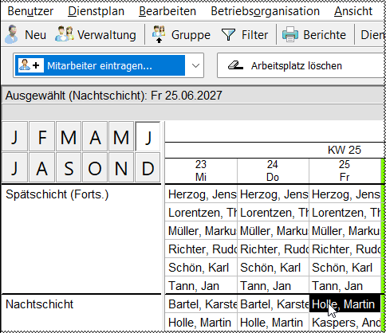The height and width of the screenshot is (333, 386).
Task: Select the D (December) month button
Action: (148, 167)
